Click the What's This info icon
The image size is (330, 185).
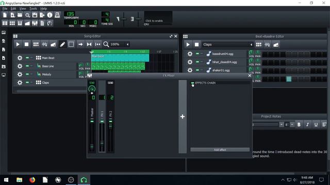coord(49,15)
